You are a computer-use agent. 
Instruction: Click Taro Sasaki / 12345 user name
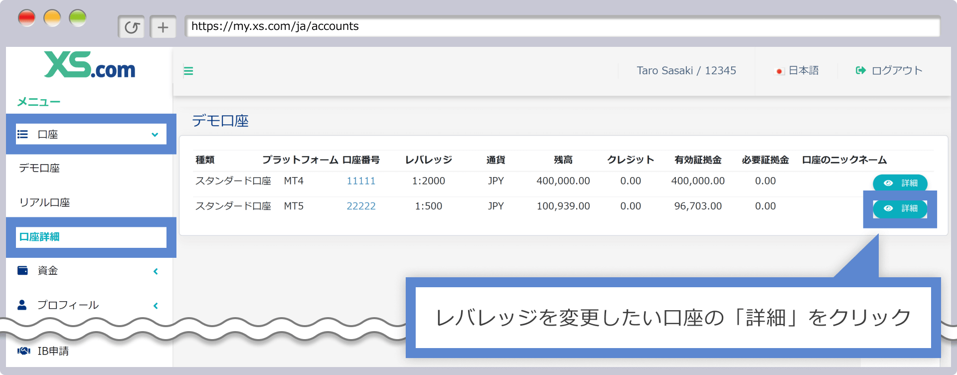[x=686, y=71]
